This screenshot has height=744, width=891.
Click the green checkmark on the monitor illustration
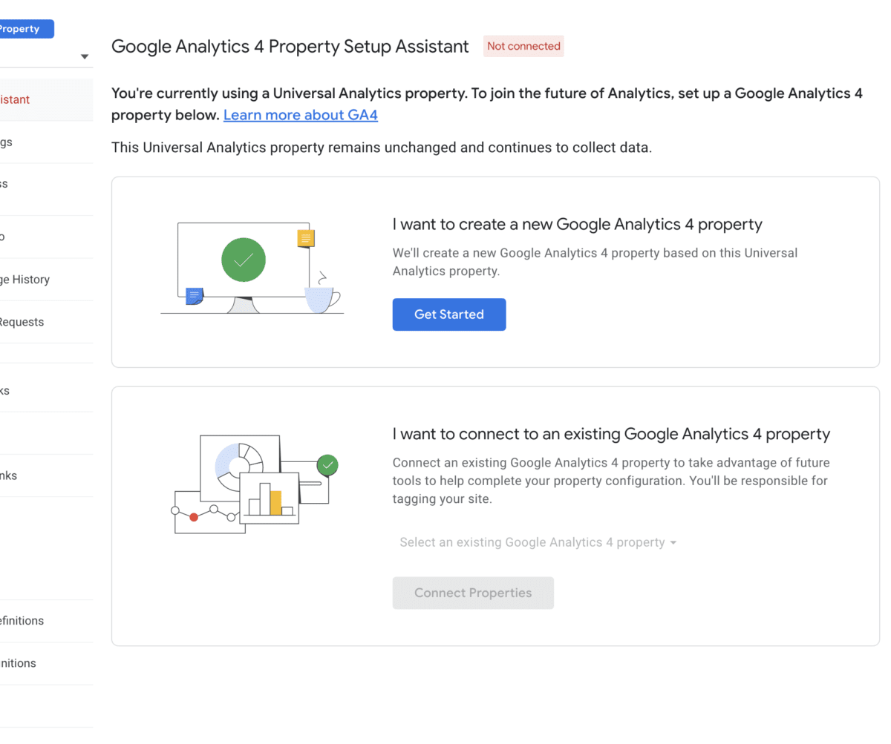click(244, 260)
